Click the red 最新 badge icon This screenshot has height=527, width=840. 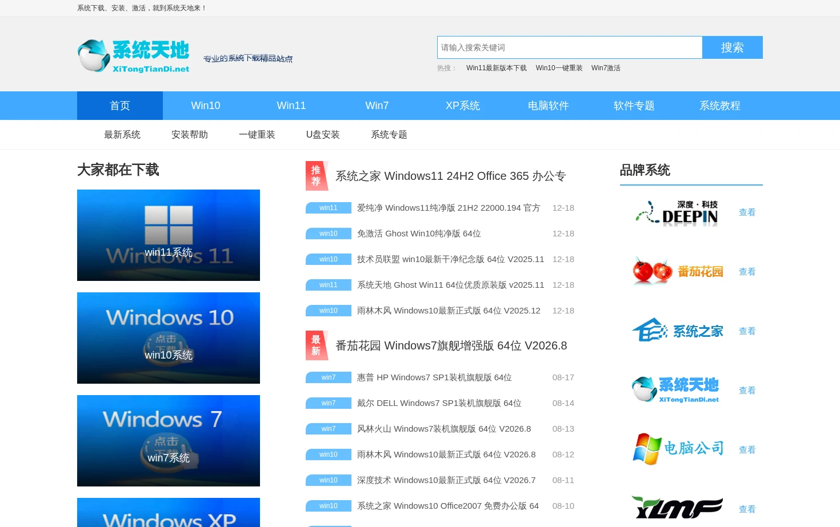[x=317, y=345]
